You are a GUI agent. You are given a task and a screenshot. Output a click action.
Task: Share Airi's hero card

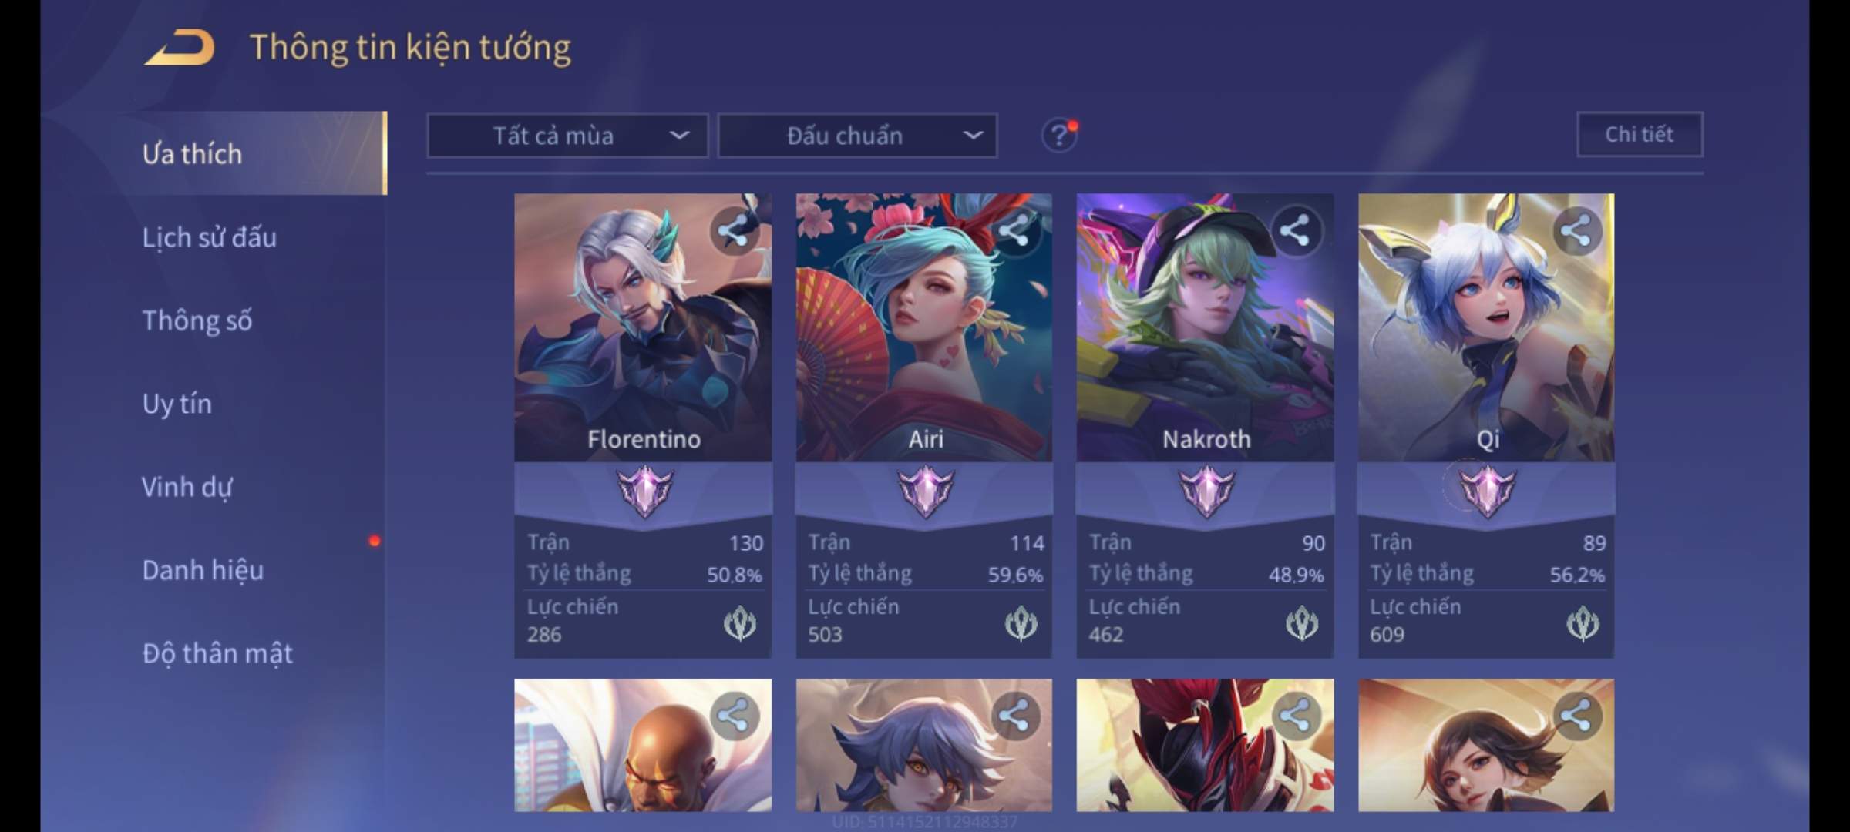(1014, 231)
